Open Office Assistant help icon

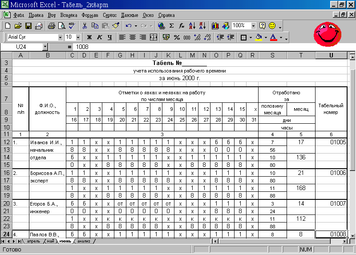click(262, 26)
